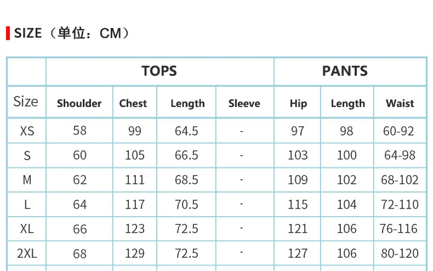This screenshot has height=271, width=433.
Task: Select the Chest column header
Action: point(133,103)
